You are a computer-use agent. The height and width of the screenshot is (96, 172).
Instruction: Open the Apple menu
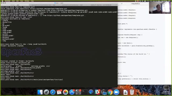[2, 1]
